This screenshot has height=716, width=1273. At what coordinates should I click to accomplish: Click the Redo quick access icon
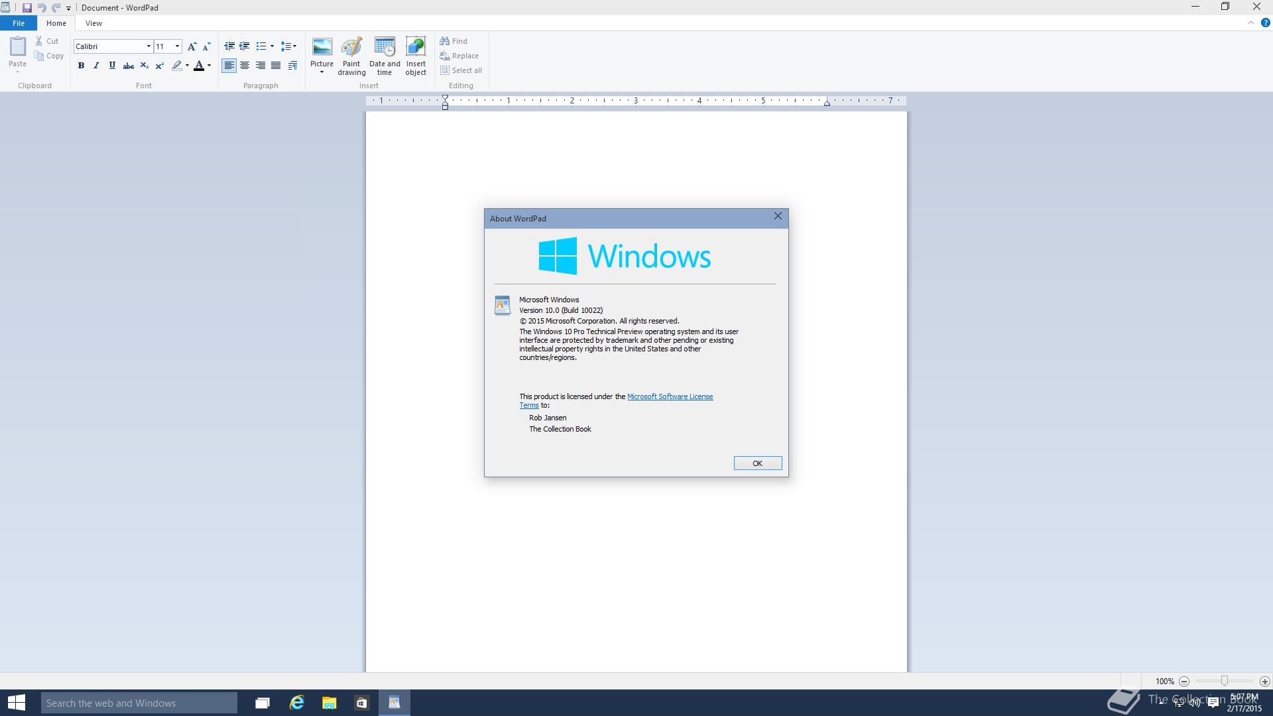coord(56,8)
